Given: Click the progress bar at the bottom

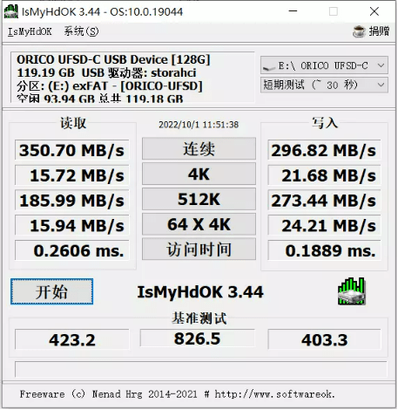Looking at the screenshot, I should 200,369.
